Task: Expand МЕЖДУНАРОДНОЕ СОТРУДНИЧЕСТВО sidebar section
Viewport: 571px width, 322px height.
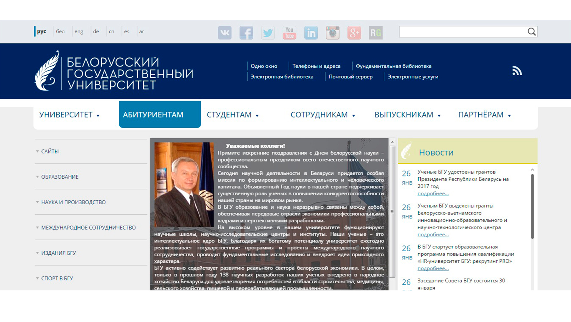Action: coord(91,228)
